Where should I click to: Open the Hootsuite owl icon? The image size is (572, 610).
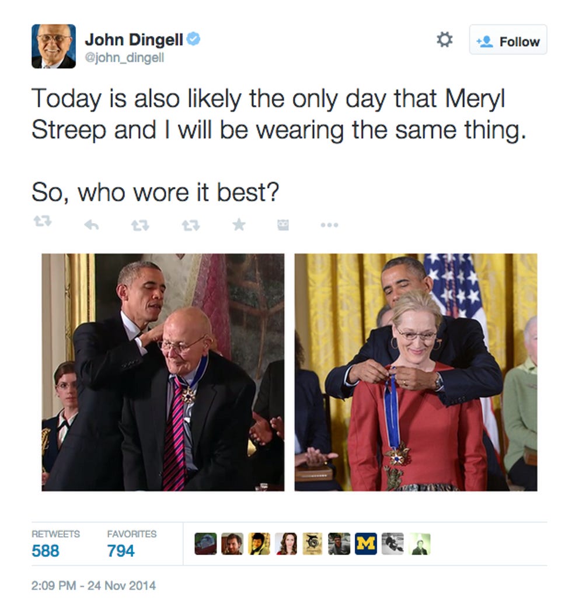(x=283, y=225)
